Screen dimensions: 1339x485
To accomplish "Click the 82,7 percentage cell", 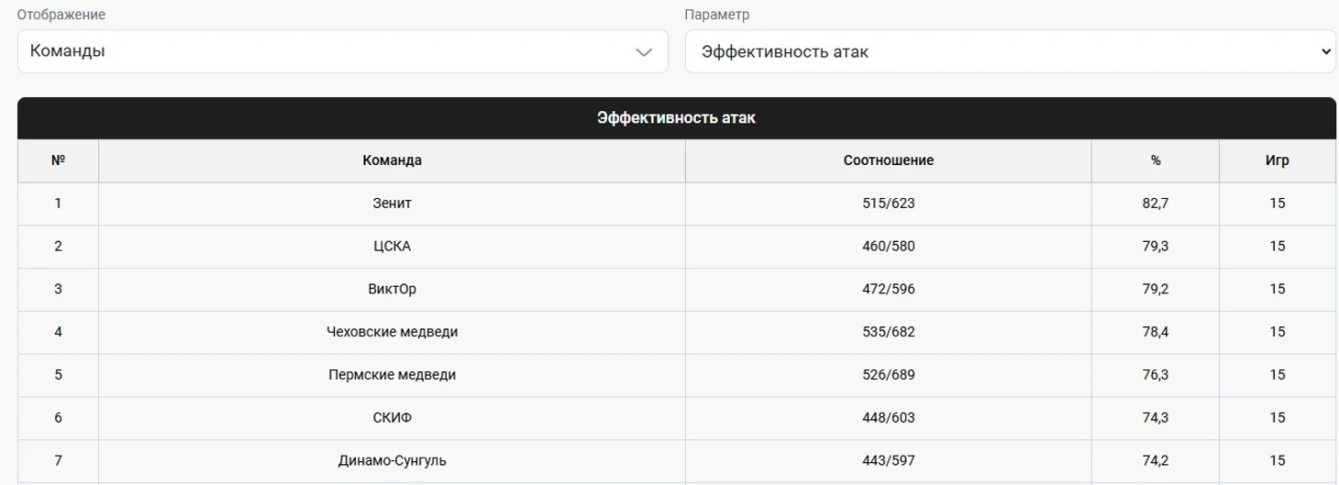I will click(x=1156, y=204).
